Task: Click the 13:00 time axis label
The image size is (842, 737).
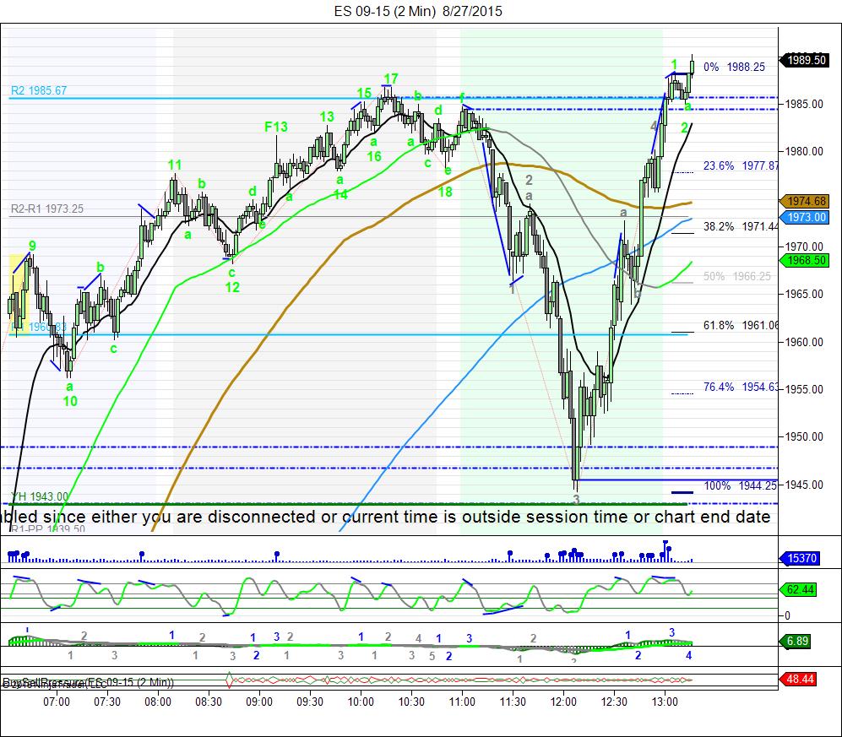Action: tap(665, 702)
